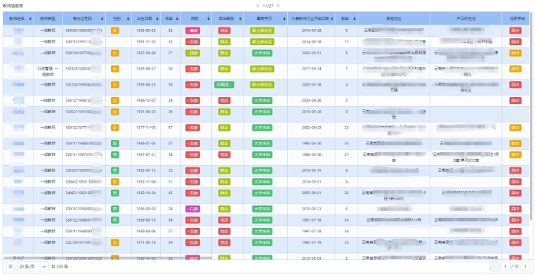Click 党员 tag in the 1993-05-23 row
The width and height of the screenshot is (536, 276).
(x=224, y=31)
